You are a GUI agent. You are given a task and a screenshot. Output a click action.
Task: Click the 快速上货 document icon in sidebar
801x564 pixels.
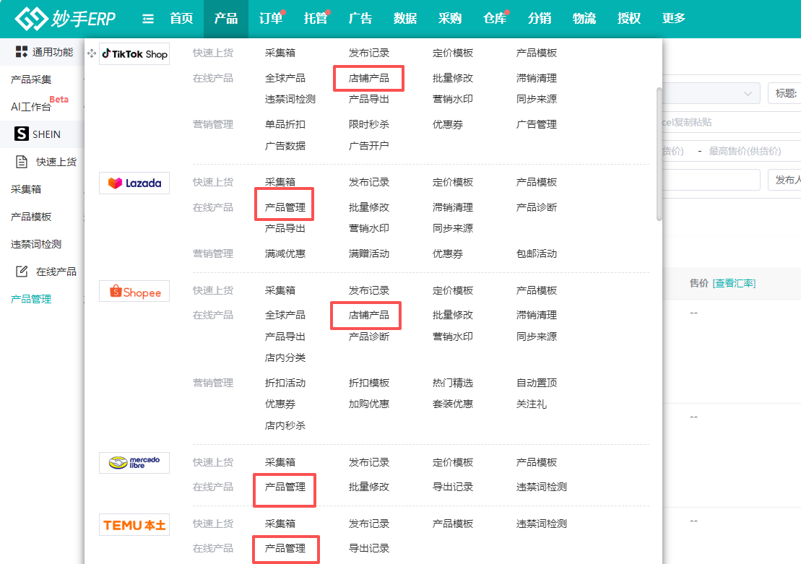tap(22, 162)
